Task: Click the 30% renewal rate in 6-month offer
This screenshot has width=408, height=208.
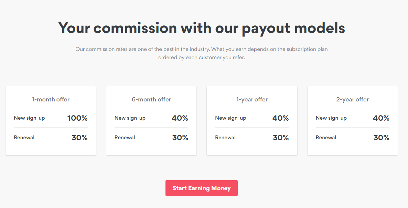Action: click(180, 138)
